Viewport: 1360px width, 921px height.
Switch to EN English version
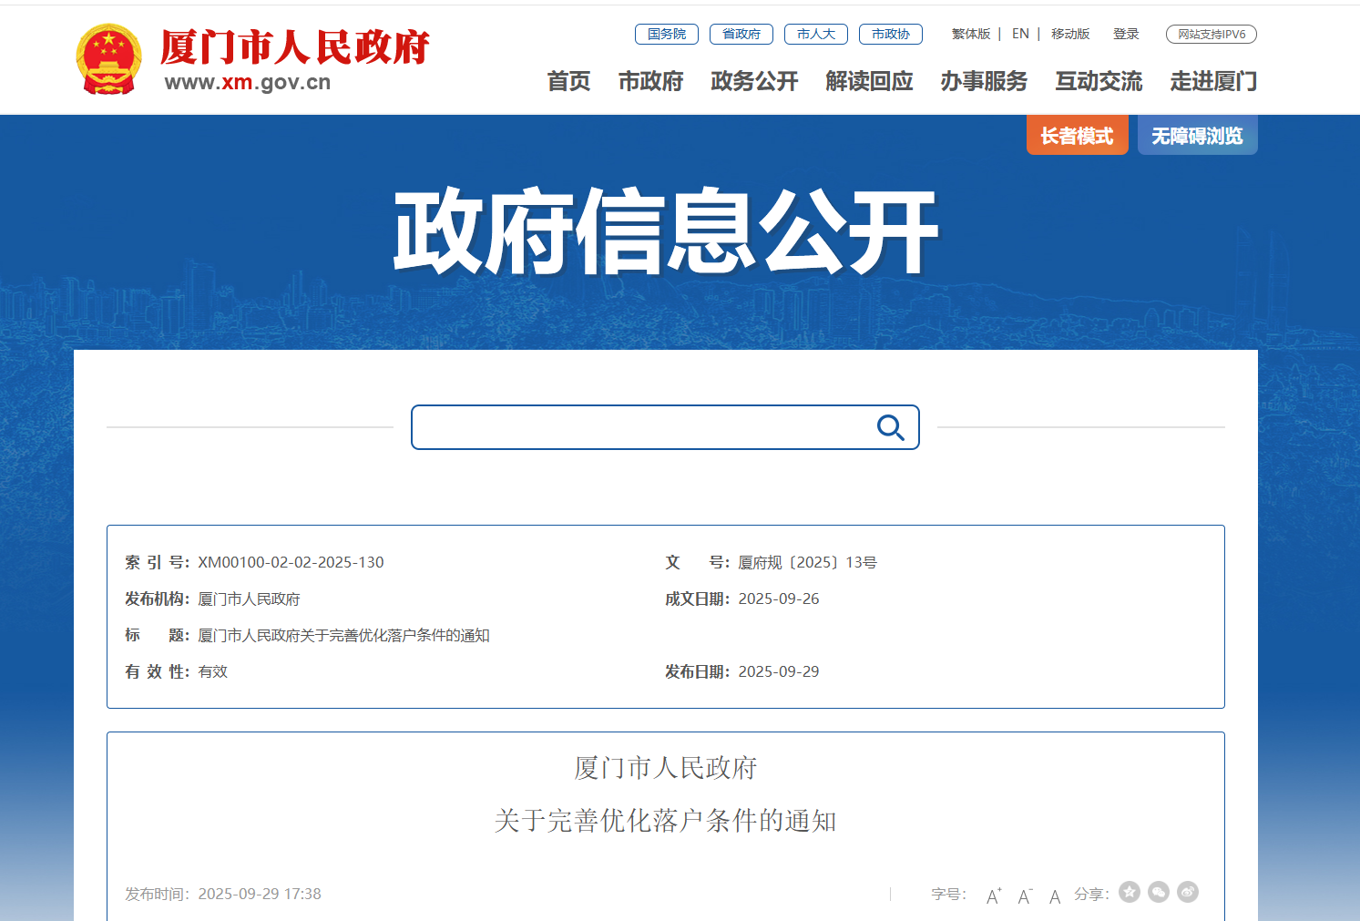[x=1020, y=34]
